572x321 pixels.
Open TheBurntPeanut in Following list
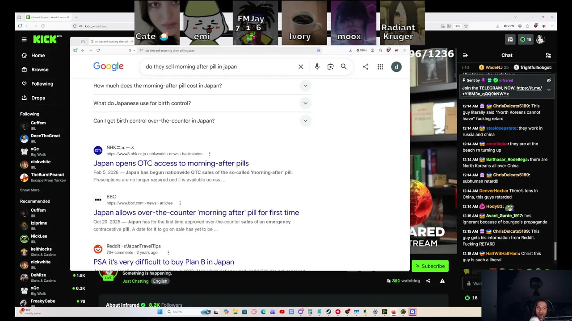(x=43, y=177)
